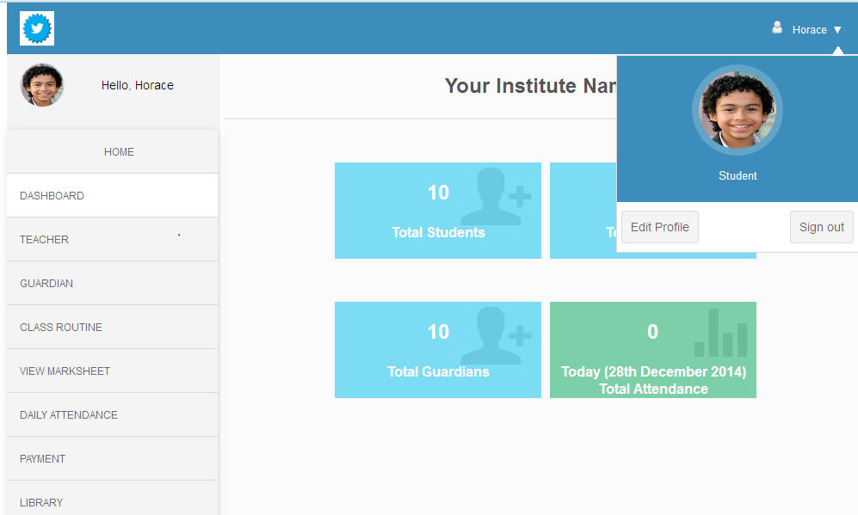The height and width of the screenshot is (515, 858).
Task: Click the person-plus icon on Total Guardians
Action: click(x=496, y=336)
